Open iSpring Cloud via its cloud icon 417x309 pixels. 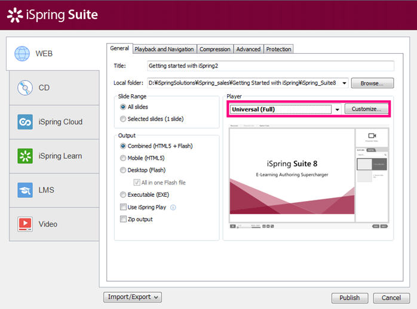[x=25, y=122]
